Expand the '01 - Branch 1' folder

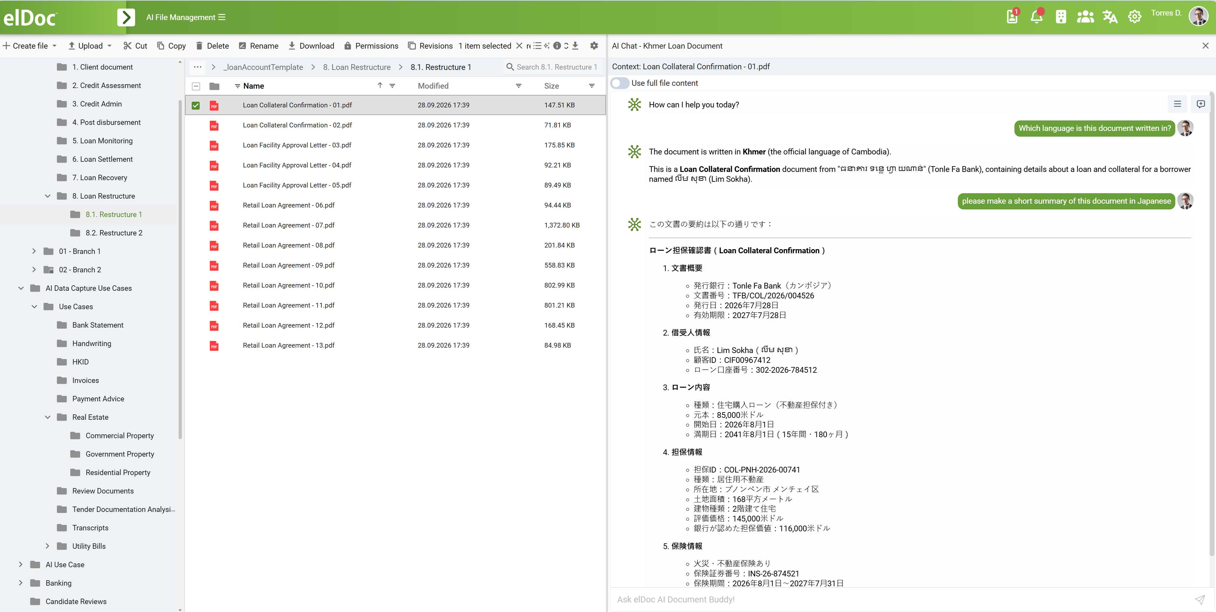[34, 251]
